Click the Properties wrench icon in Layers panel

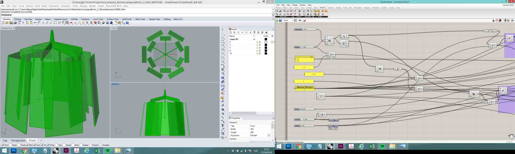click(262, 32)
